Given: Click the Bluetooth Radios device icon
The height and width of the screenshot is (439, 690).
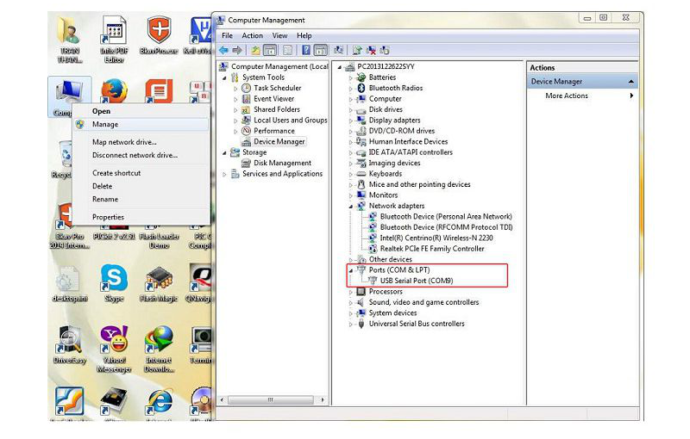Looking at the screenshot, I should coord(361,88).
